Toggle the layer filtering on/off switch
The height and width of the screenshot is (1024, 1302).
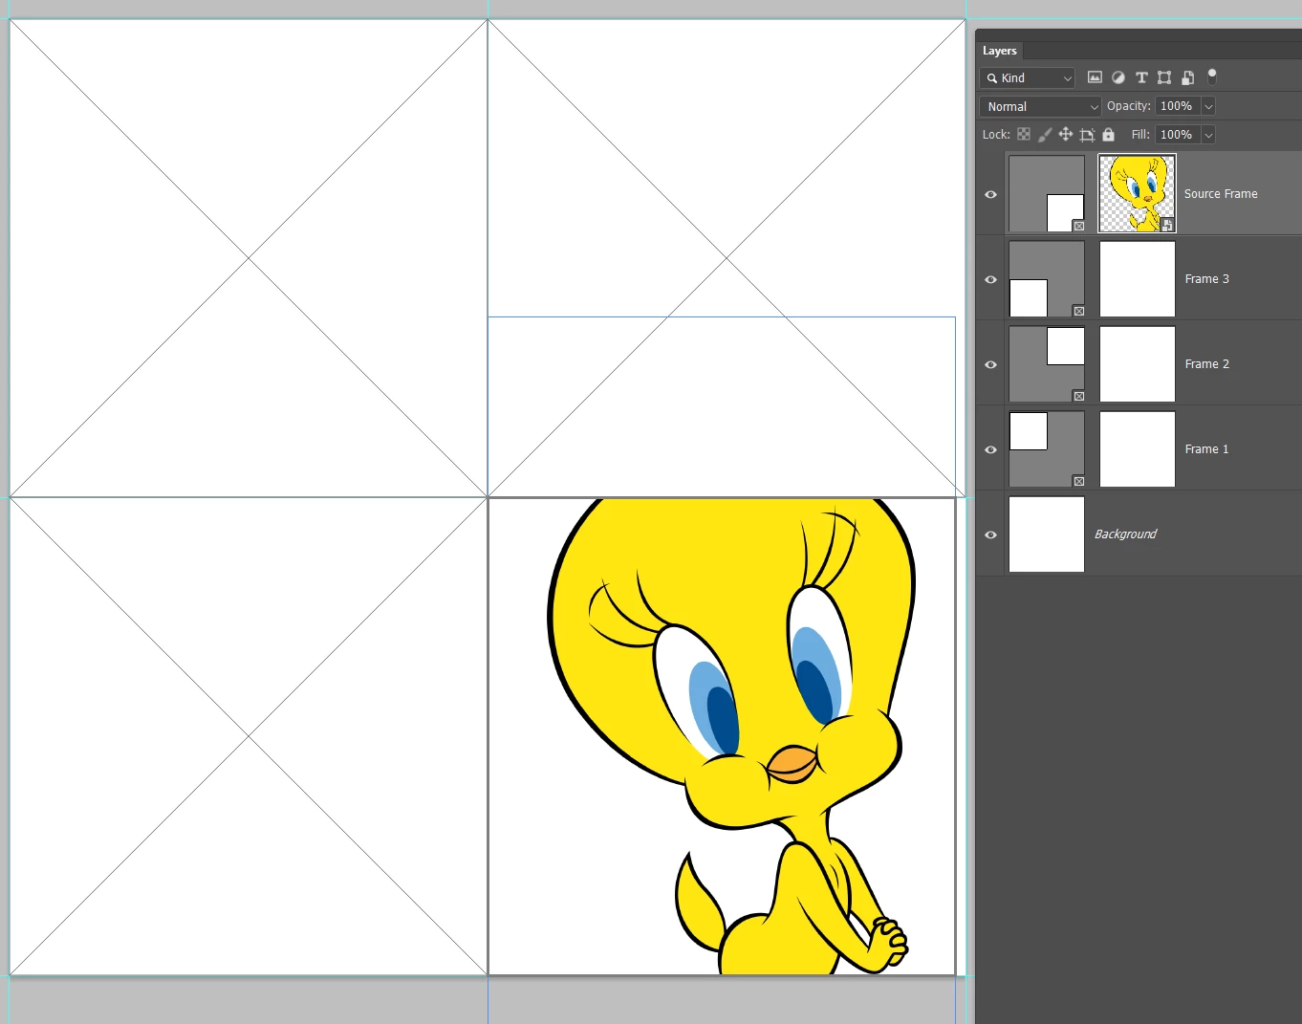(x=1212, y=76)
